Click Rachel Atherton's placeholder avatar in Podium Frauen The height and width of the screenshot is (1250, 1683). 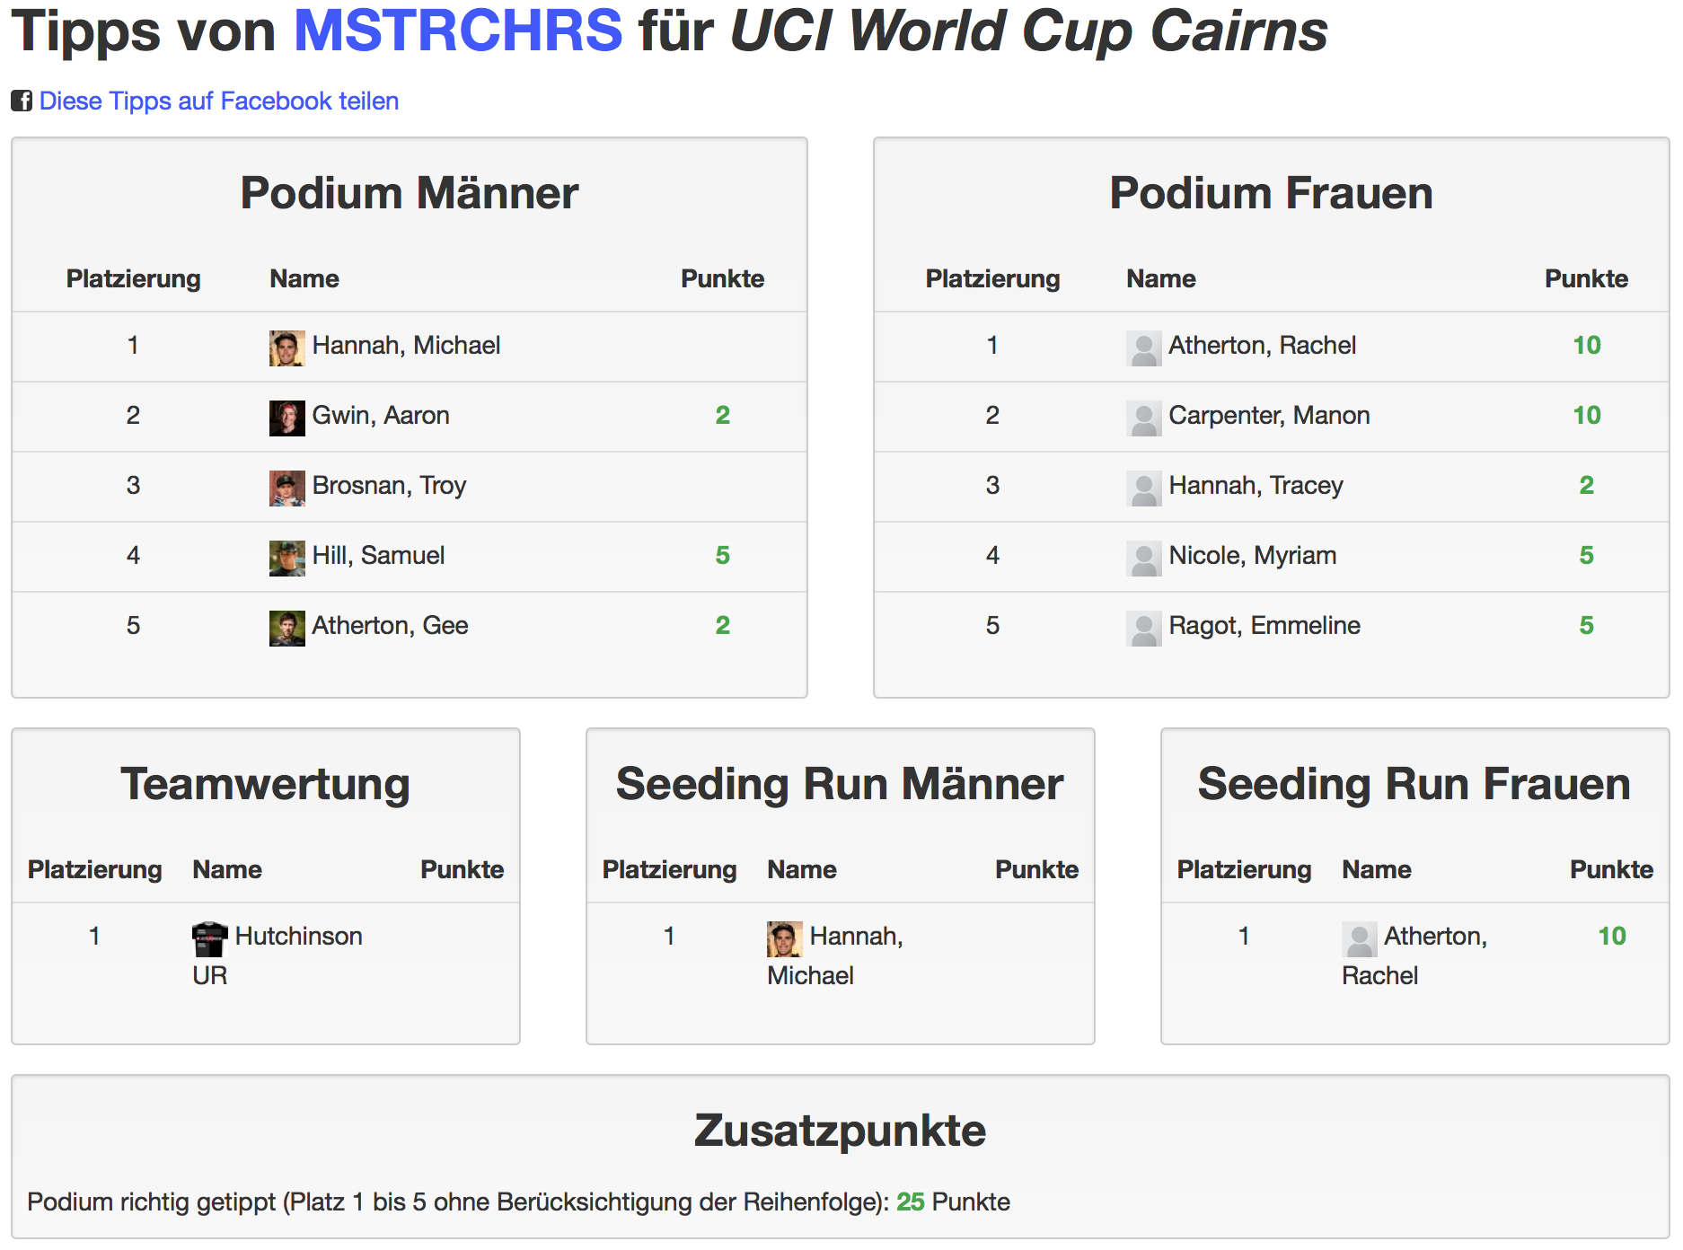(x=1143, y=348)
